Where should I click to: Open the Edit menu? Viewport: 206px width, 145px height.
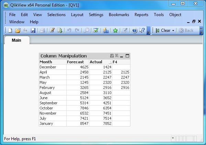coord(24,15)
